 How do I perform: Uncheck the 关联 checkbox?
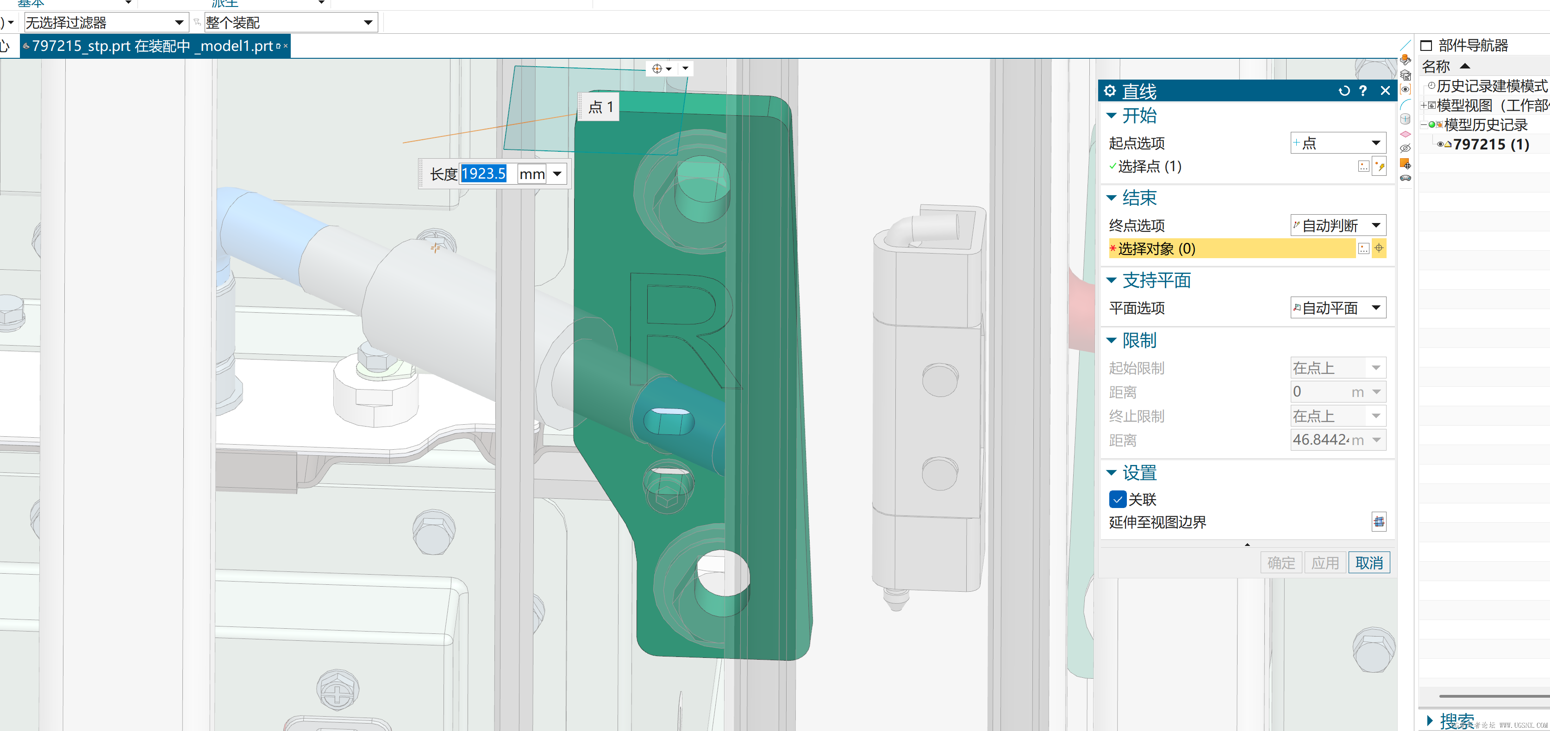click(x=1118, y=499)
